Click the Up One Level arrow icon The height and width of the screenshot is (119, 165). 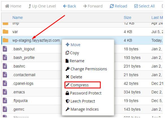click(30, 6)
